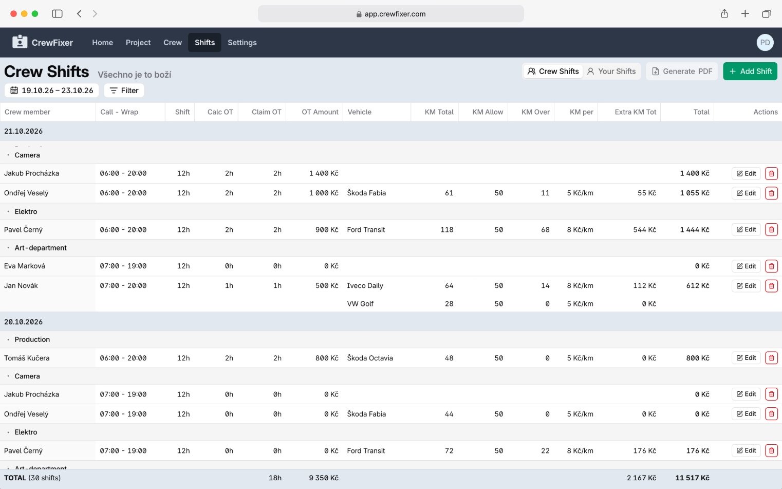Delete Eva Marková's shift
782x489 pixels.
tap(771, 266)
